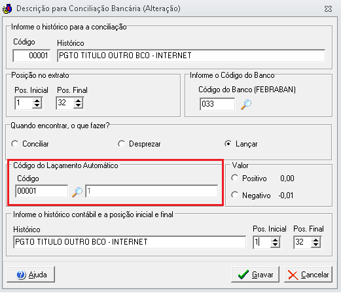Screen dimensions: 341x293
Task: Increase extrato Pos. Inicial with up arrow
Action: [37, 101]
